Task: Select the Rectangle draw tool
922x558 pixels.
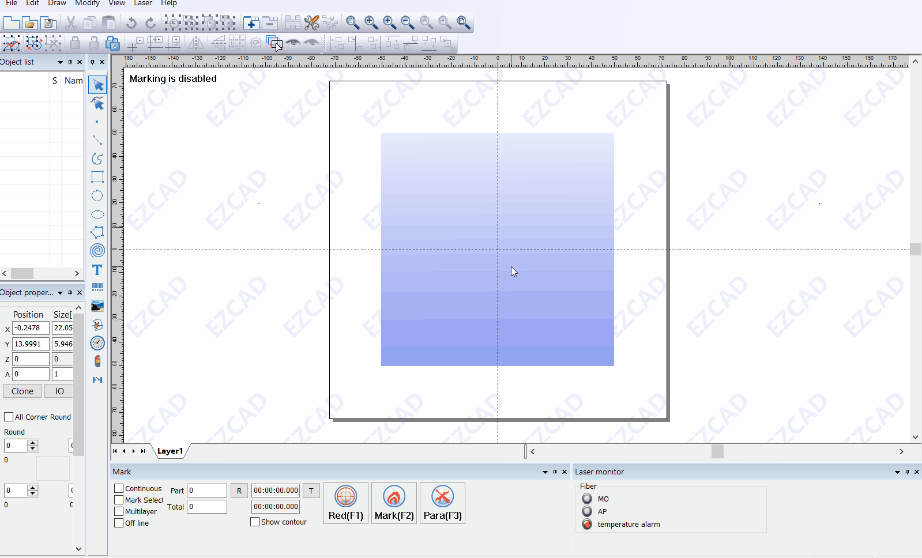Action: tap(97, 177)
